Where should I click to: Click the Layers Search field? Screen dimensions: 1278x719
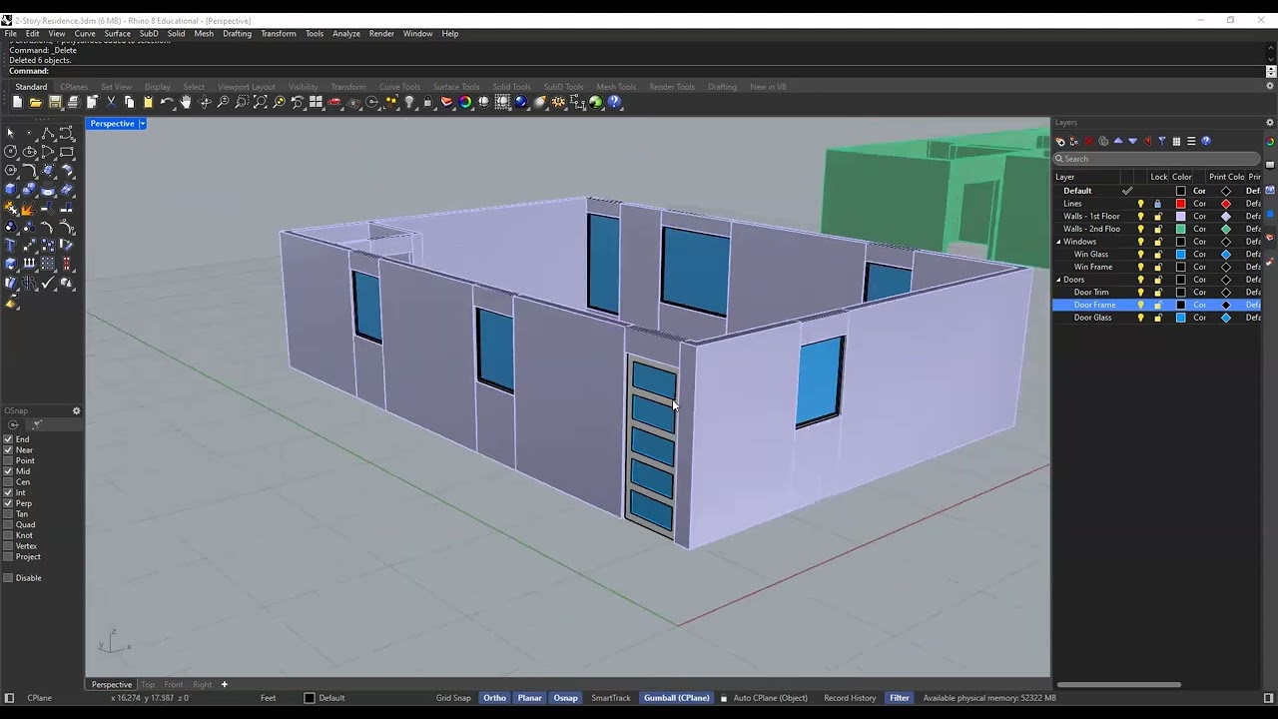1158,159
